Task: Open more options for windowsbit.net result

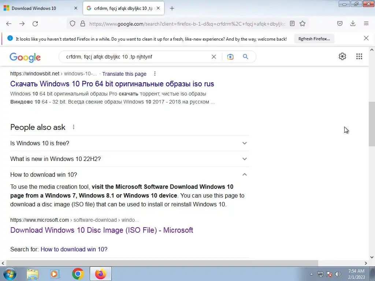Action: [x=155, y=74]
